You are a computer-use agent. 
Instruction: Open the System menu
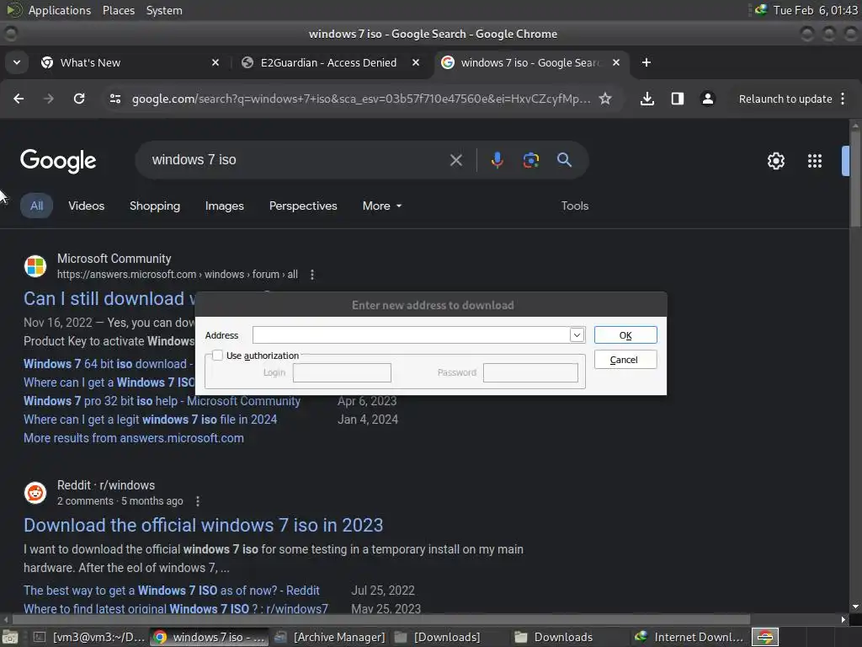pyautogui.click(x=164, y=10)
